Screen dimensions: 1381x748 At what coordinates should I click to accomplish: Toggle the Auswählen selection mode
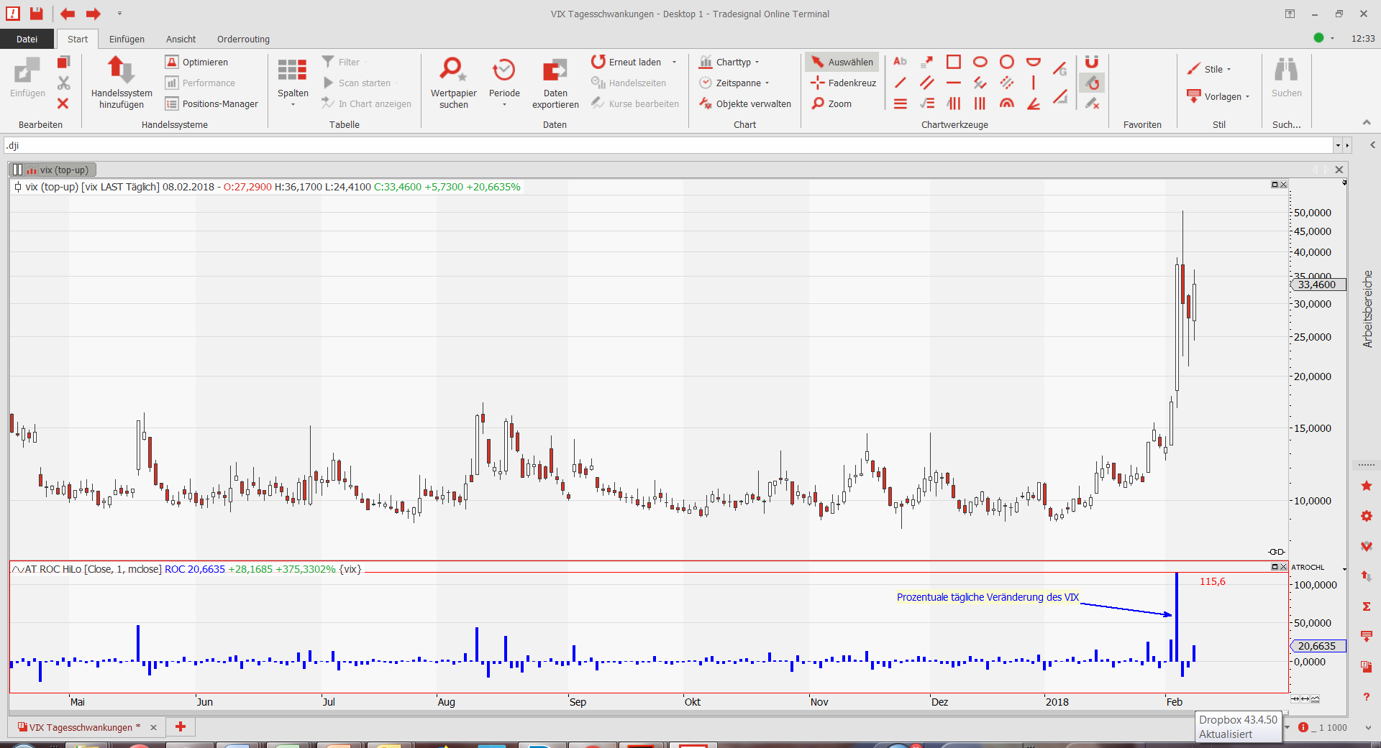point(842,62)
